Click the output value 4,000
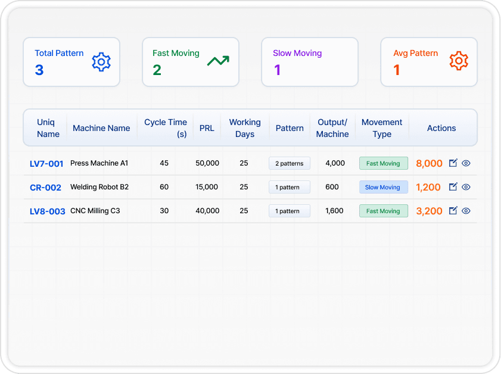This screenshot has width=501, height=374. 335,163
